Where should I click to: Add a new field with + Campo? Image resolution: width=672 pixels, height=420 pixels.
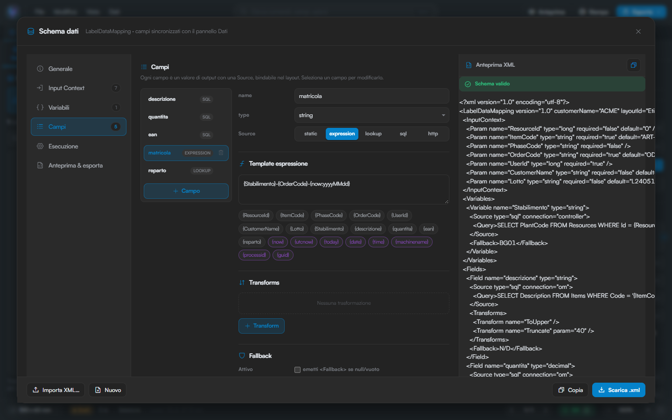(186, 191)
